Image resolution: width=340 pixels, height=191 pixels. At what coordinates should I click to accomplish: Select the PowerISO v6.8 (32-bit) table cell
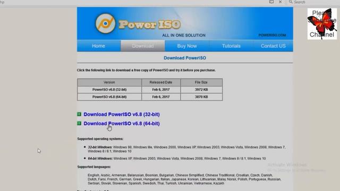(109, 90)
